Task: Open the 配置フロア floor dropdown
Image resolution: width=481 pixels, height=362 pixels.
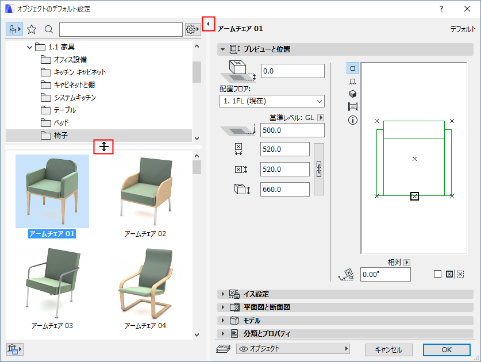Action: click(x=271, y=101)
